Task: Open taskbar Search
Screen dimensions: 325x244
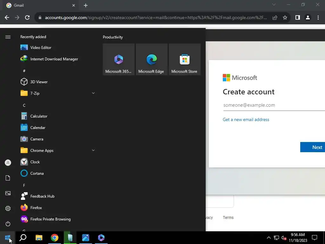Action: point(23,238)
